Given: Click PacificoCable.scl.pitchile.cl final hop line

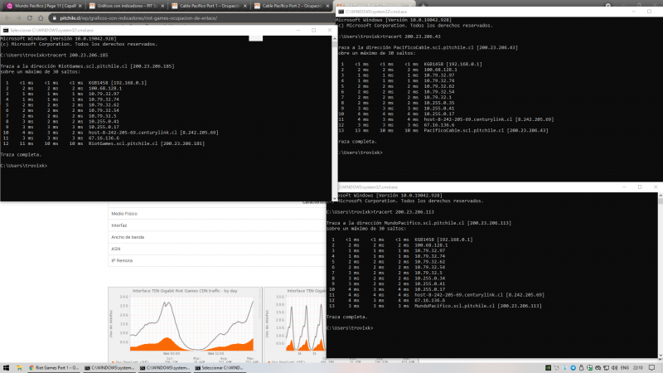Looking at the screenshot, I should (444, 130).
